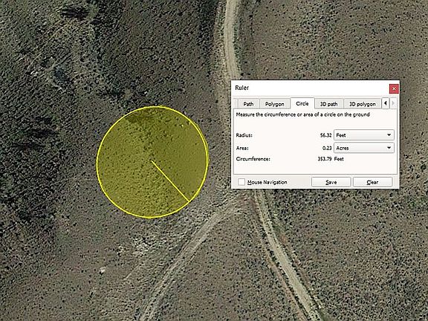Click the partially hidden tab left of Path
Screen dimensions: 428x321
pyautogui.click(x=236, y=104)
